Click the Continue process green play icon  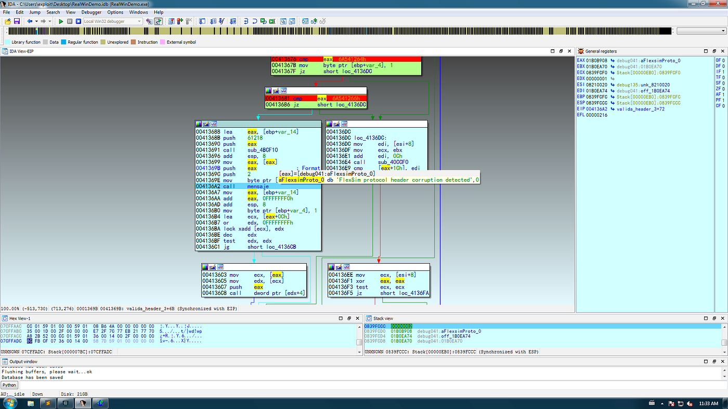[x=61, y=21]
